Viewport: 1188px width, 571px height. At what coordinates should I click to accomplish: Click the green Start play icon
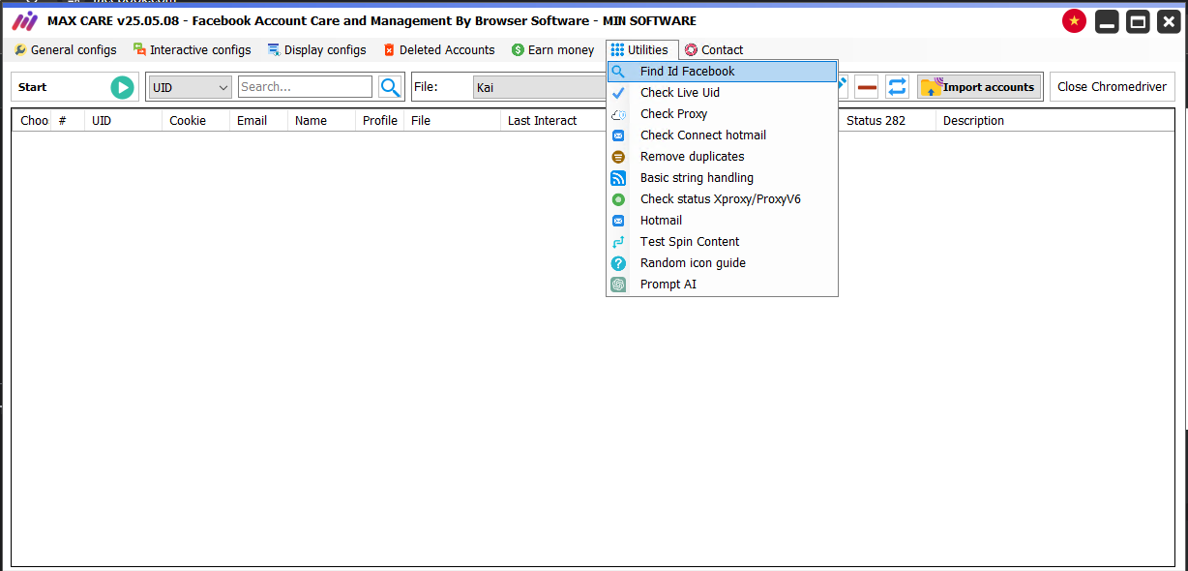pyautogui.click(x=122, y=87)
